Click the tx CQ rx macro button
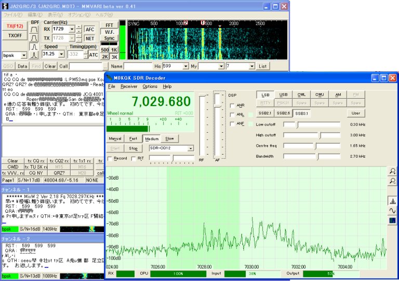 point(36,161)
